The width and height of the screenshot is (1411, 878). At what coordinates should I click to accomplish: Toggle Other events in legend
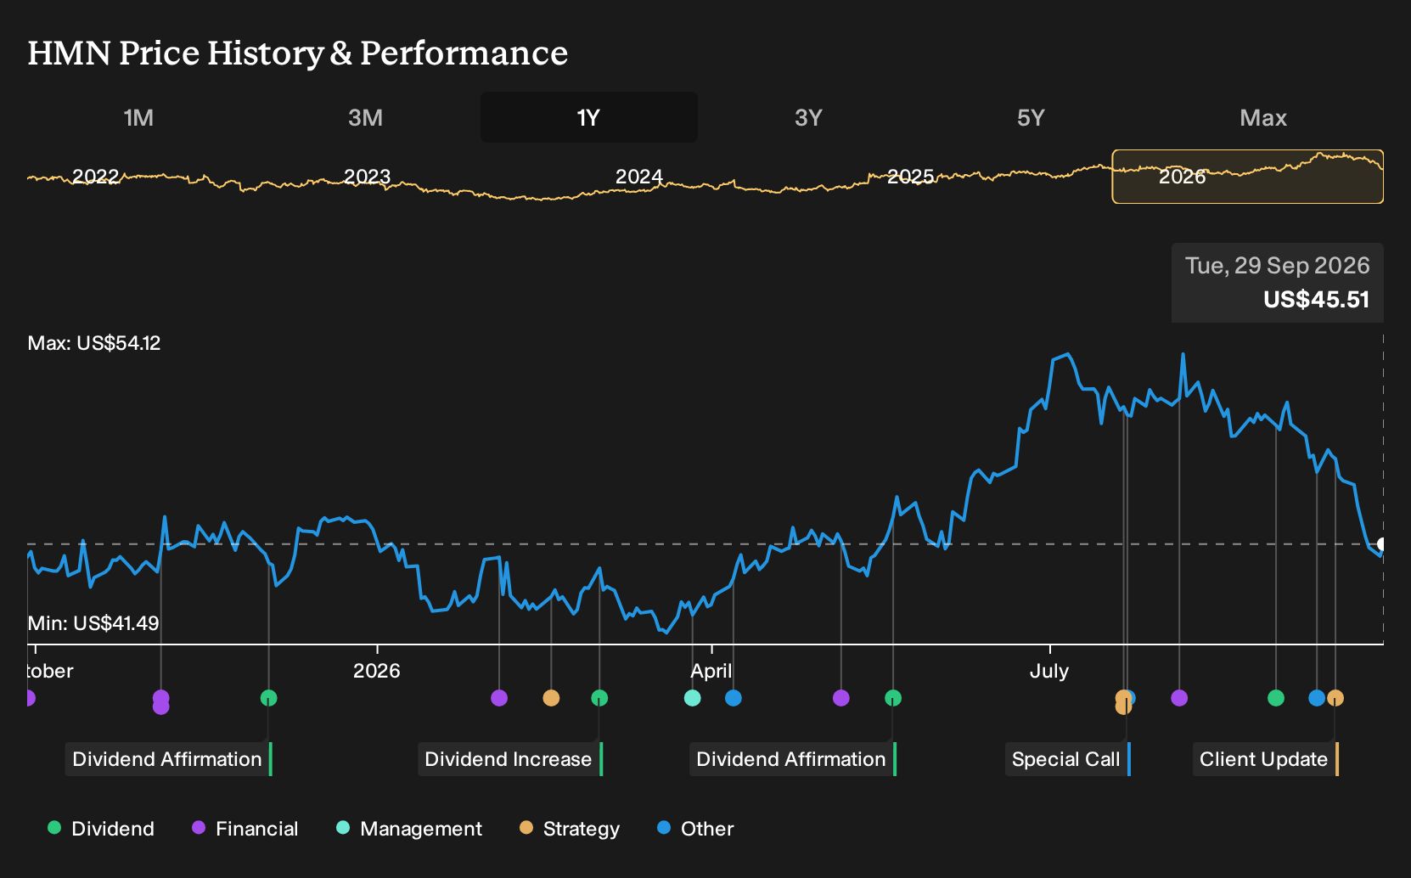point(694,828)
